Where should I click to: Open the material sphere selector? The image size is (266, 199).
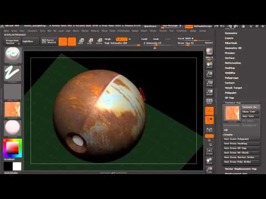[13, 128]
